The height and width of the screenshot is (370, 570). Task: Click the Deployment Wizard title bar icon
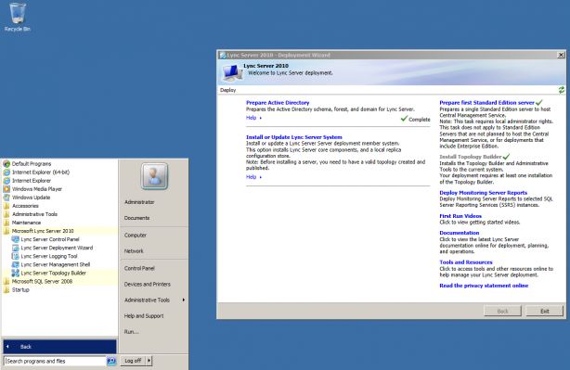click(223, 56)
